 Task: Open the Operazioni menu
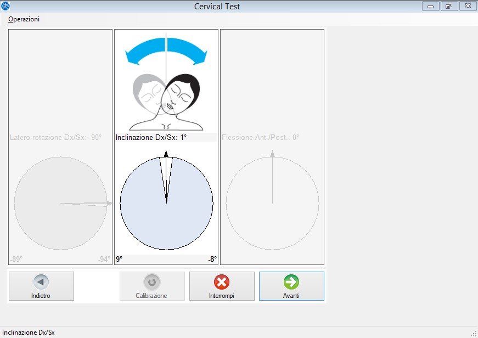[24, 19]
